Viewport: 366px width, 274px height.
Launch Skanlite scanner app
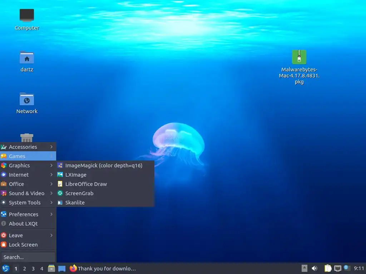coord(105,203)
